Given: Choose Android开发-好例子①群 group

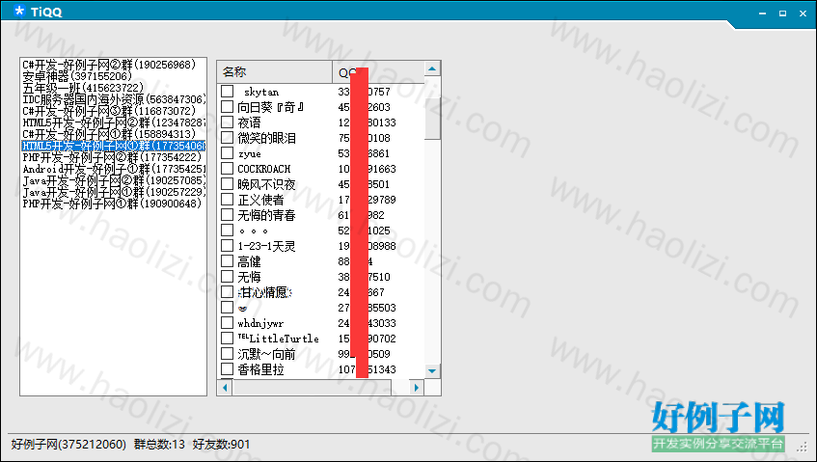Looking at the screenshot, I should coord(113,169).
